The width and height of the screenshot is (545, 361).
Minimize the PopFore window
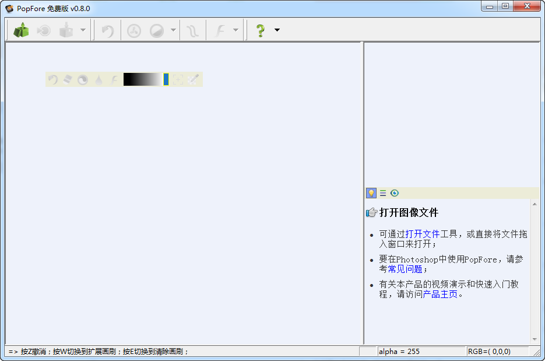(490, 6)
